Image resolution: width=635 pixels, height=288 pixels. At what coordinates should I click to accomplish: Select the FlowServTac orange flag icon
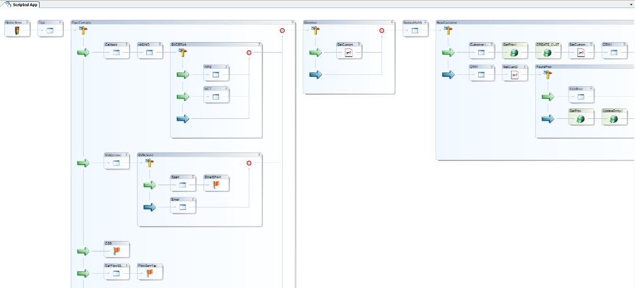coord(150,273)
